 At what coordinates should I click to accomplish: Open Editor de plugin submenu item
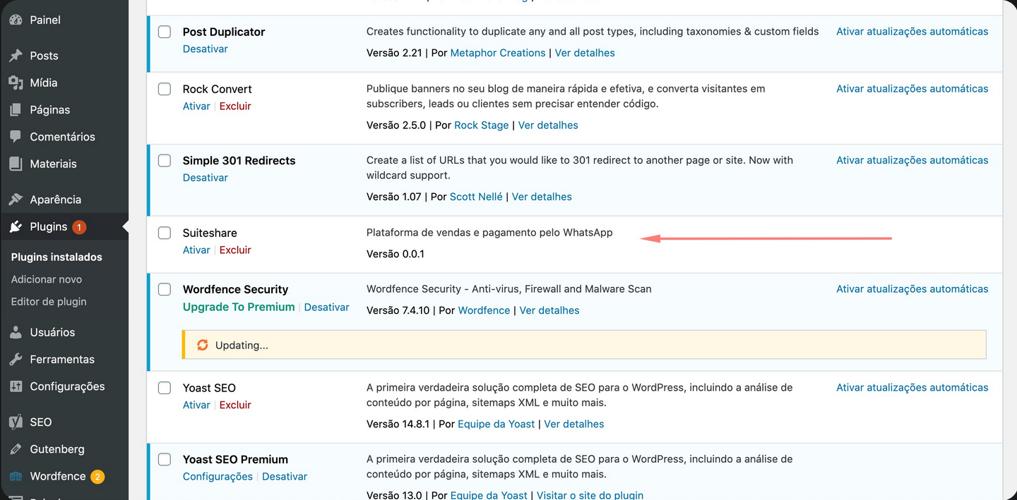[49, 301]
